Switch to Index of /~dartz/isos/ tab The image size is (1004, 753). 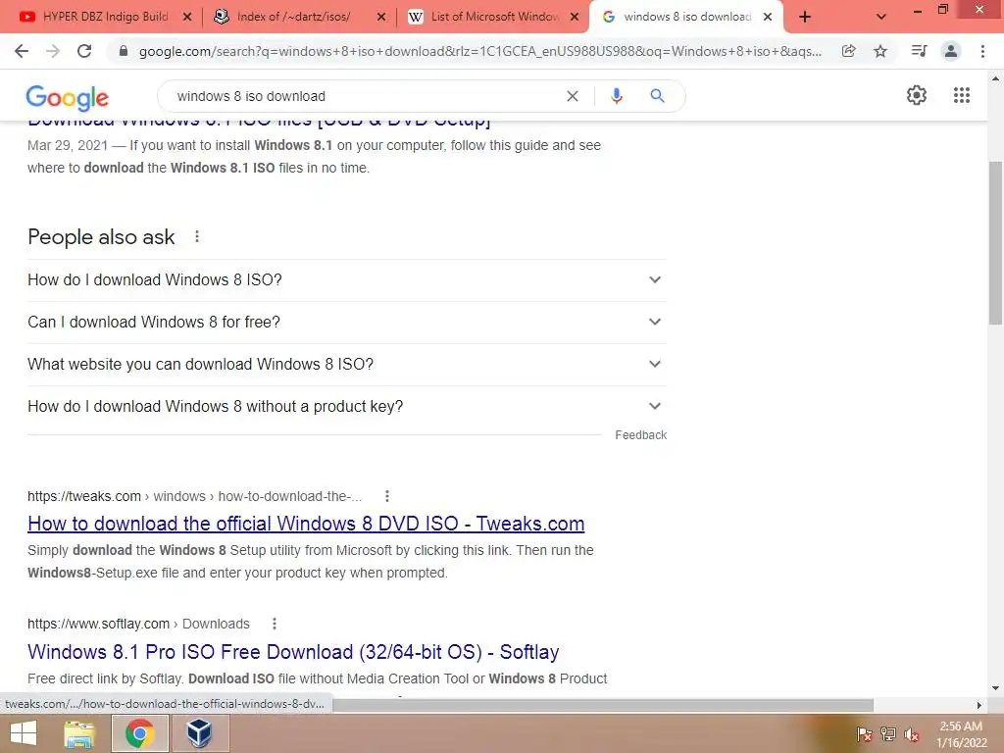click(x=293, y=18)
